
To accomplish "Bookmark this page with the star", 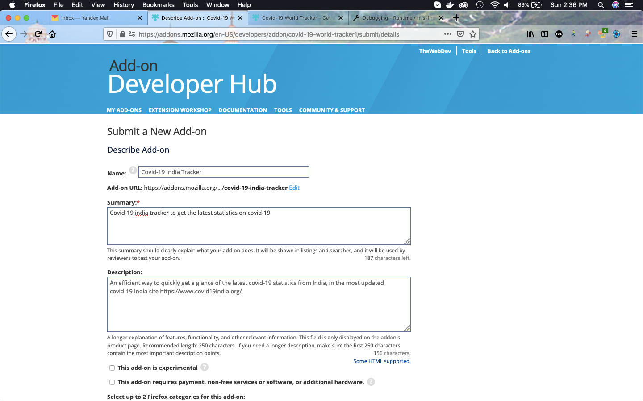I will [473, 34].
